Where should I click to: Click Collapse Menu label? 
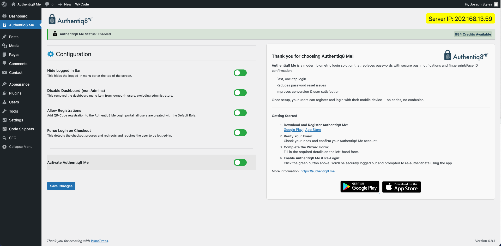click(x=21, y=147)
